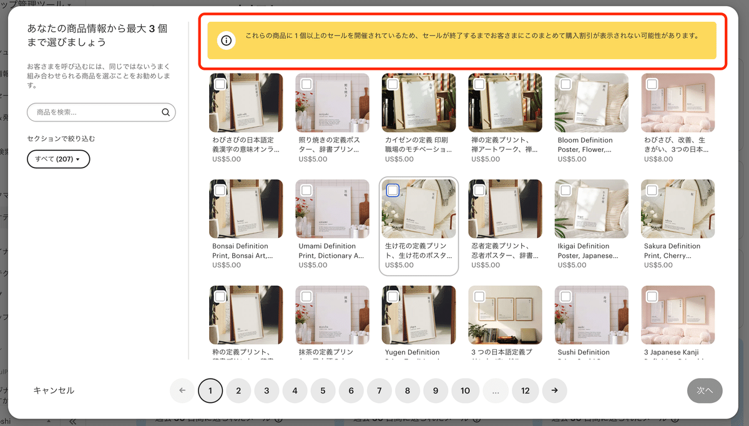Open the Yugen Definition thumbnail
The width and height of the screenshot is (749, 426).
point(419,315)
